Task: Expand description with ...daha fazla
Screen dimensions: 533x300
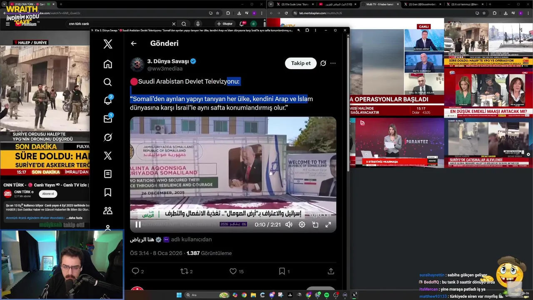Action: pos(75,218)
